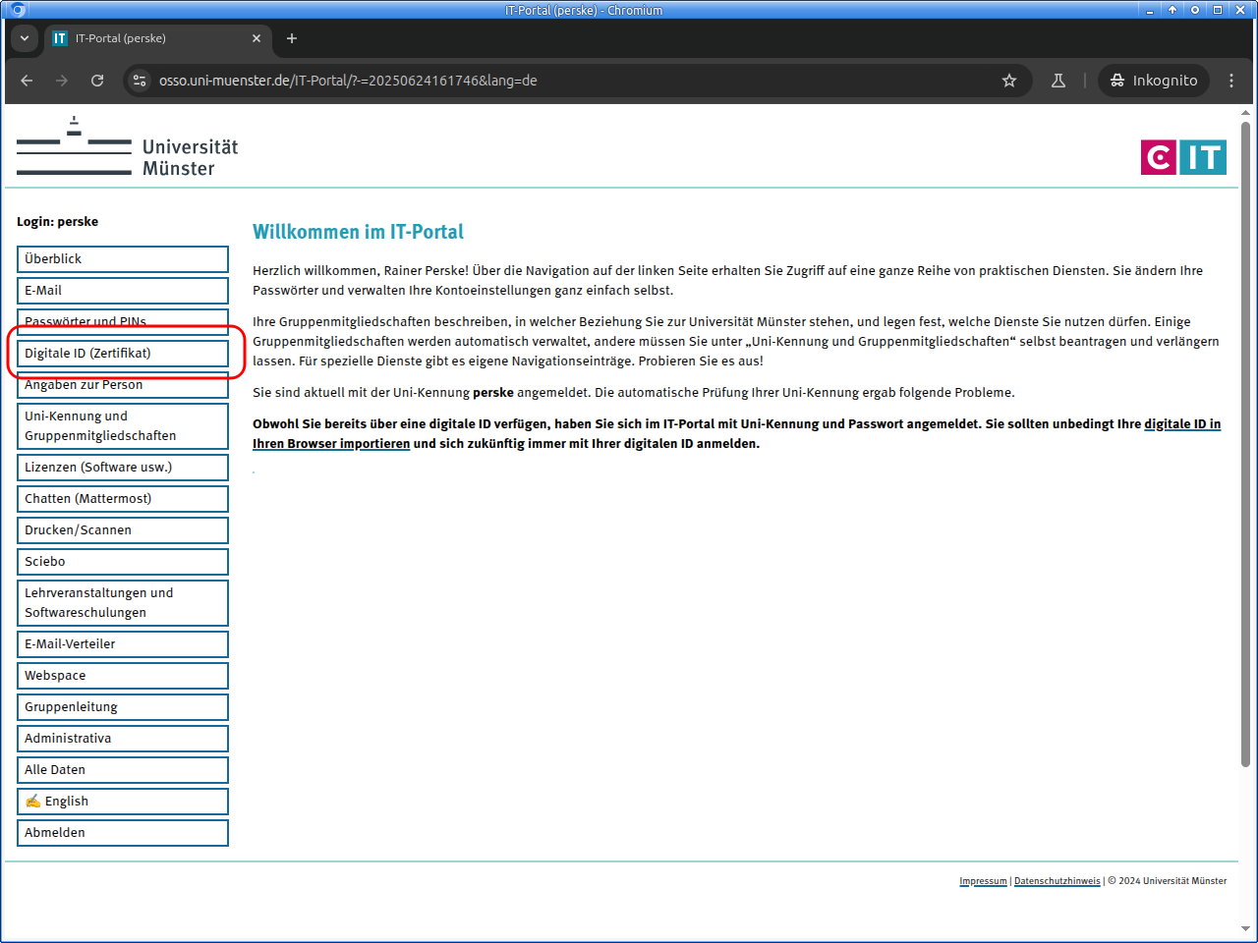This screenshot has width=1258, height=943.
Task: Bookmark page using the star icon
Action: (1008, 81)
